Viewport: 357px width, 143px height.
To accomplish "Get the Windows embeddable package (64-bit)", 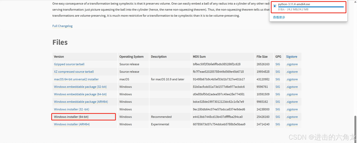I will click(x=80, y=94).
